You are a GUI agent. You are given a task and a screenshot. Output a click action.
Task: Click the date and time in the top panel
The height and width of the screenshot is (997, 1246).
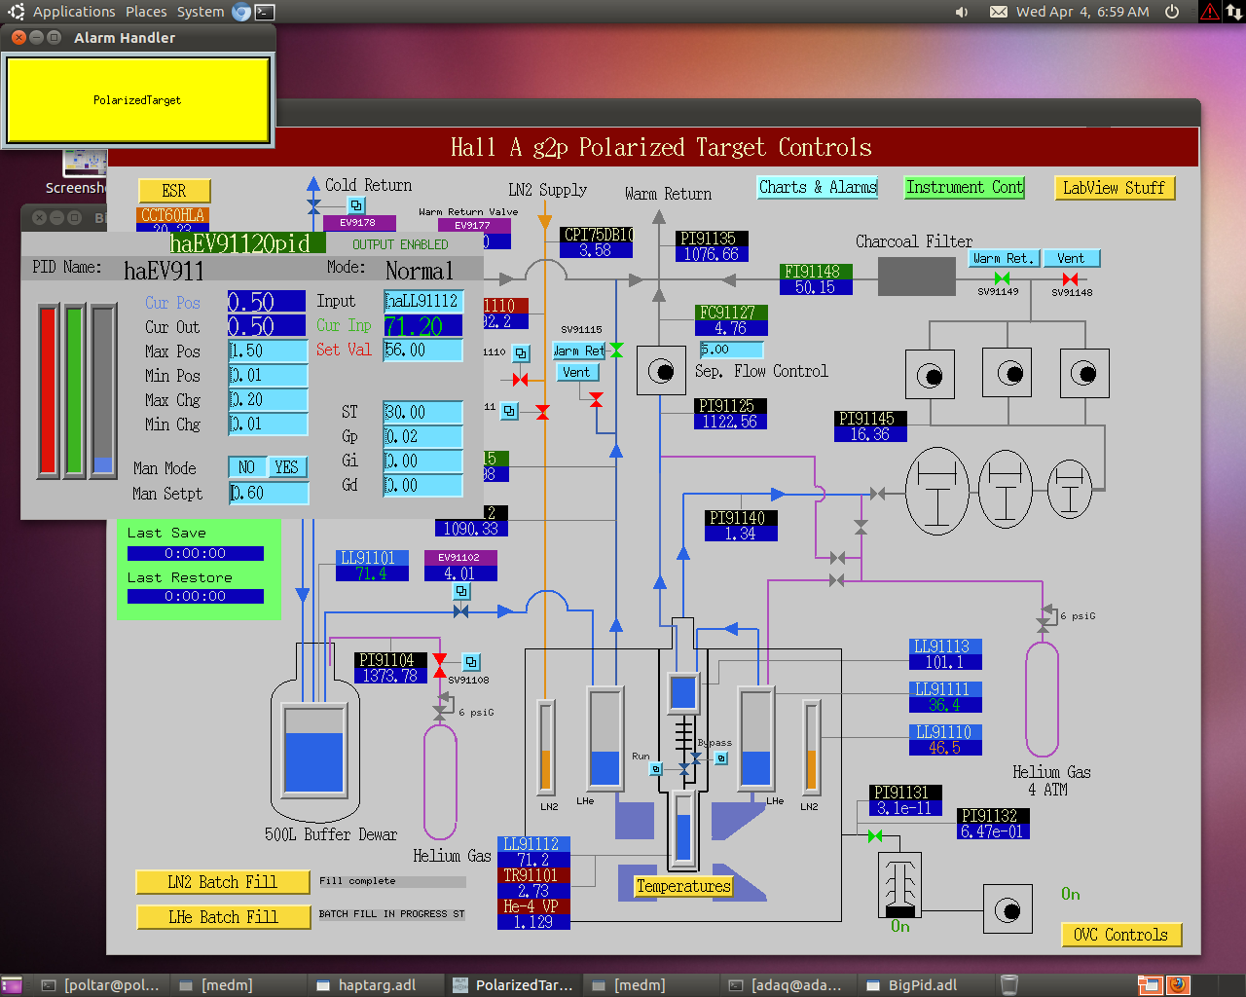click(x=1082, y=12)
